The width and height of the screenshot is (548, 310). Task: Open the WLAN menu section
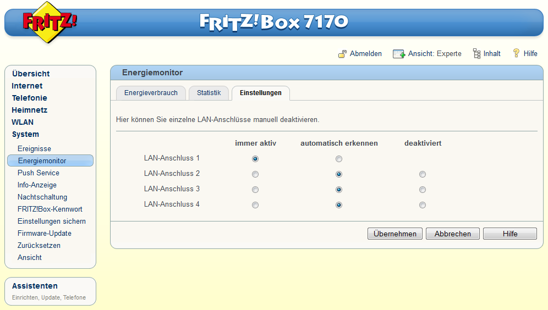(x=23, y=122)
